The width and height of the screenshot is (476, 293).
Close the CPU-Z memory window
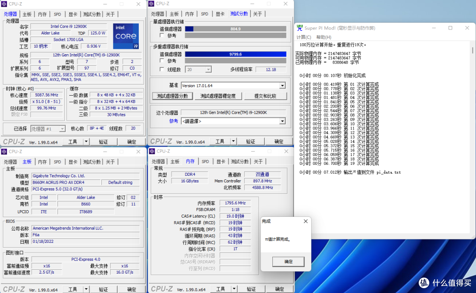point(286,151)
